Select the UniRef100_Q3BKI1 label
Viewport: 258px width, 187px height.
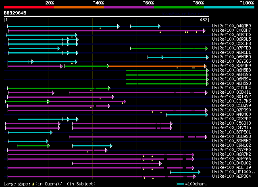(231, 92)
